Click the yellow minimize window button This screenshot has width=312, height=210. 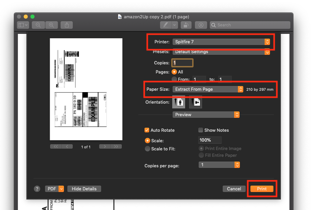tap(26, 17)
